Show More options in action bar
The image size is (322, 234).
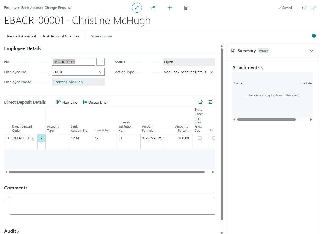(x=101, y=36)
